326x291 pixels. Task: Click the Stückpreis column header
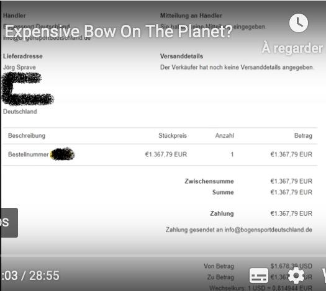pos(173,136)
